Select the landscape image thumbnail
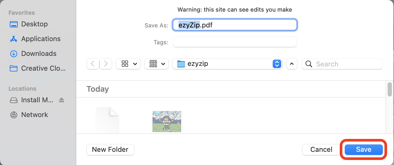 (167, 122)
